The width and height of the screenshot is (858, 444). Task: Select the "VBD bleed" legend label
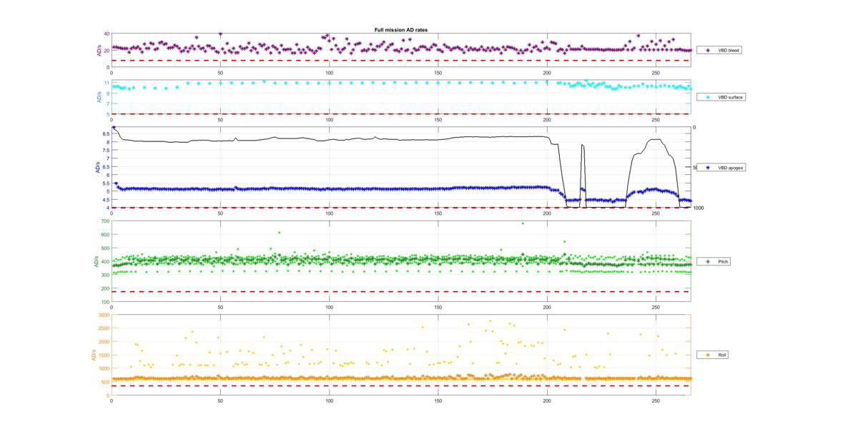point(729,51)
